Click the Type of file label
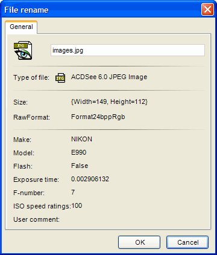 pos(31,77)
